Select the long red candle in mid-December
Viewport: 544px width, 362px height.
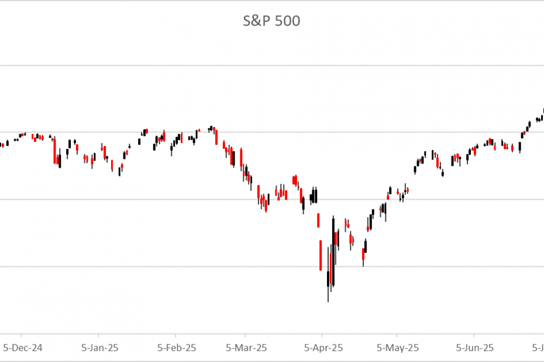tap(56, 152)
